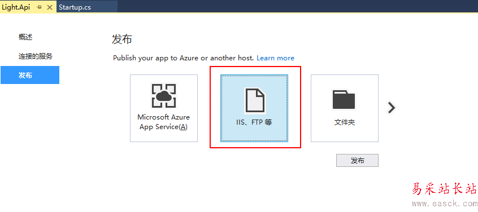Select the highlighted 发布 sidebar item
Viewport: 478px width, 212px height.
point(30,75)
